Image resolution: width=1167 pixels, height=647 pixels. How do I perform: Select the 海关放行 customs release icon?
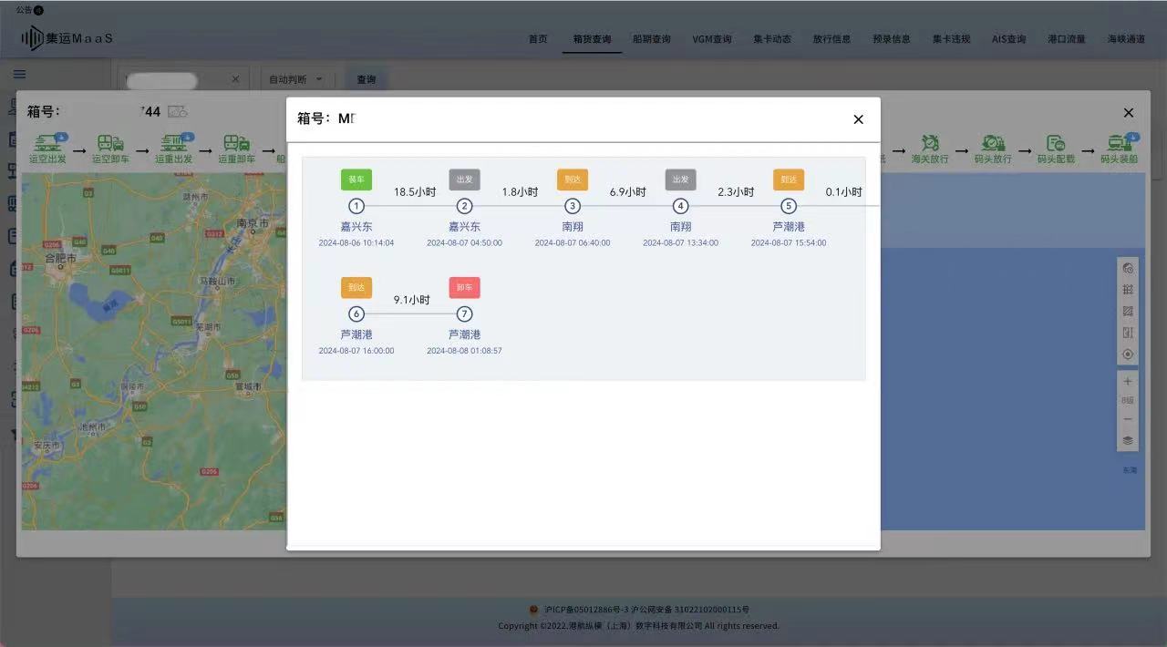coord(930,144)
